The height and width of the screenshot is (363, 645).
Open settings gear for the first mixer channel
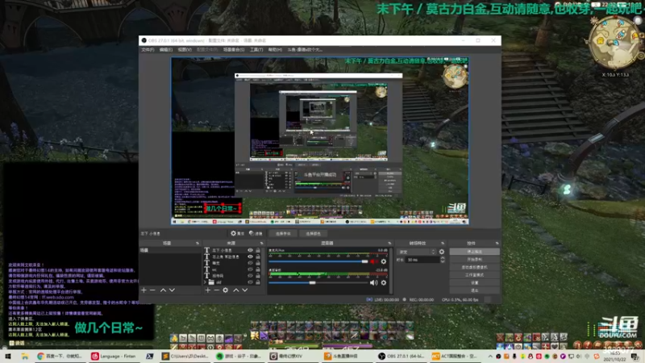[384, 261]
